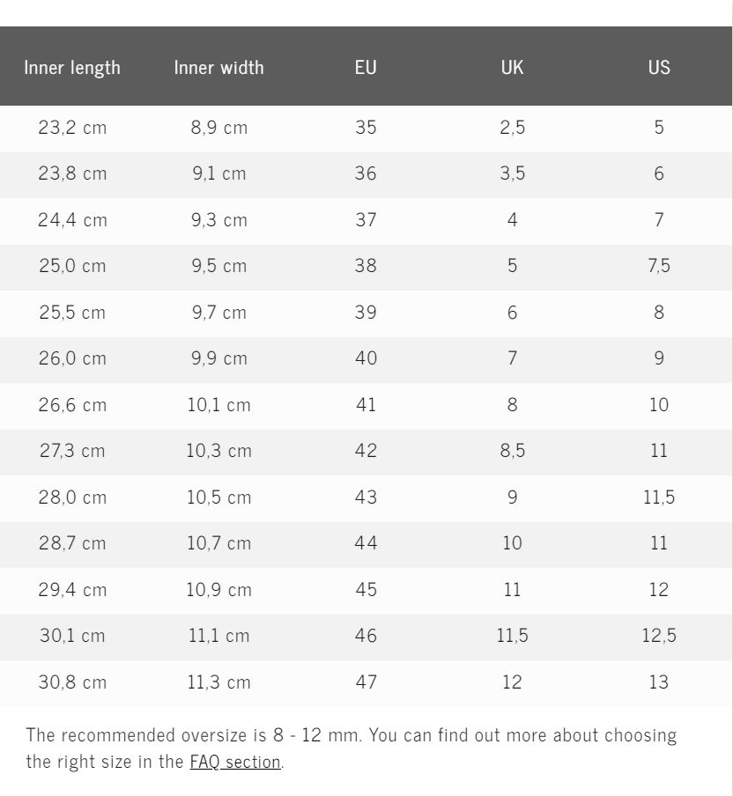
Task: Click the US column header
Action: (x=659, y=67)
